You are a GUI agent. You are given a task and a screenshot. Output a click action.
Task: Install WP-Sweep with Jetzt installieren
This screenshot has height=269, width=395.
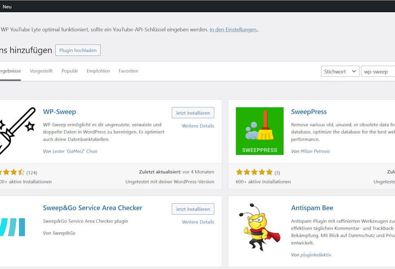coord(193,113)
